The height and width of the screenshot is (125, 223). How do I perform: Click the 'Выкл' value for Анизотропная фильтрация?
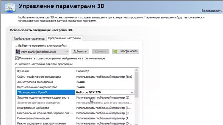pos(80,82)
